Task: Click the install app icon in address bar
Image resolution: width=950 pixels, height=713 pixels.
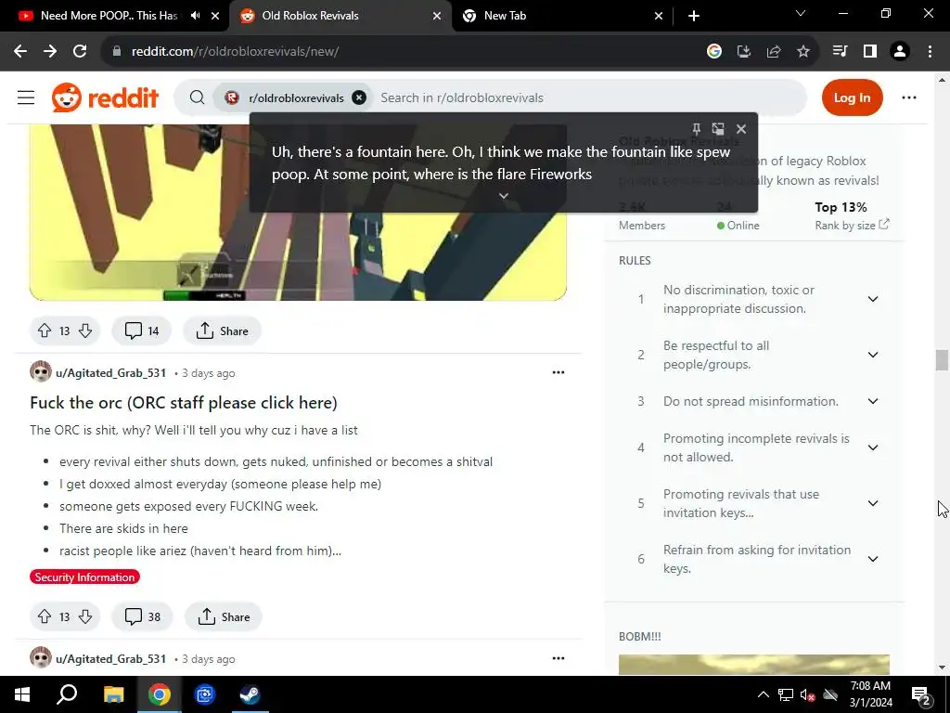Action: click(x=744, y=52)
